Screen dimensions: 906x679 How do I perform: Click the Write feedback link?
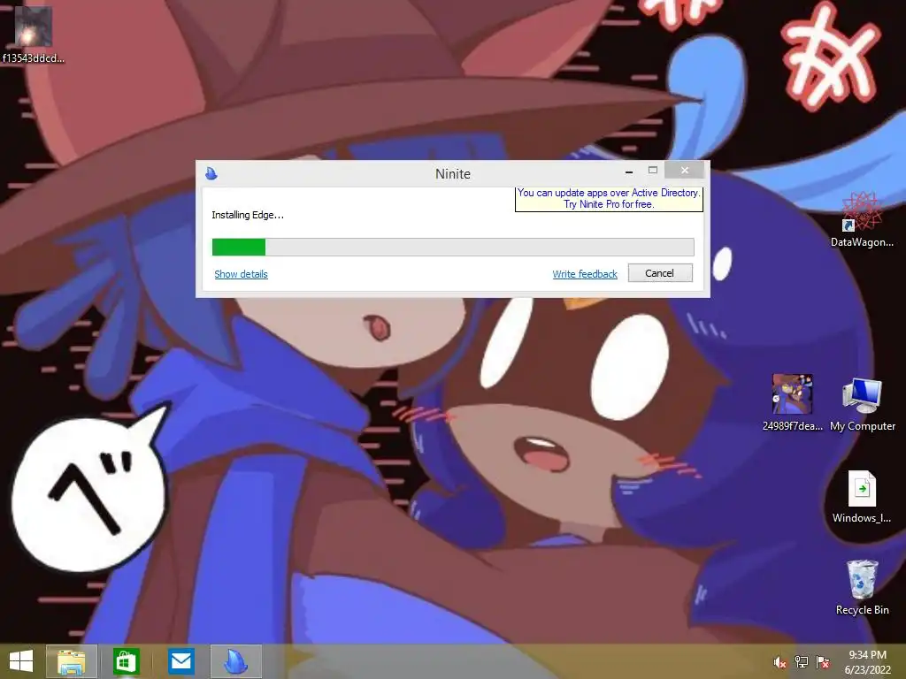(x=585, y=274)
